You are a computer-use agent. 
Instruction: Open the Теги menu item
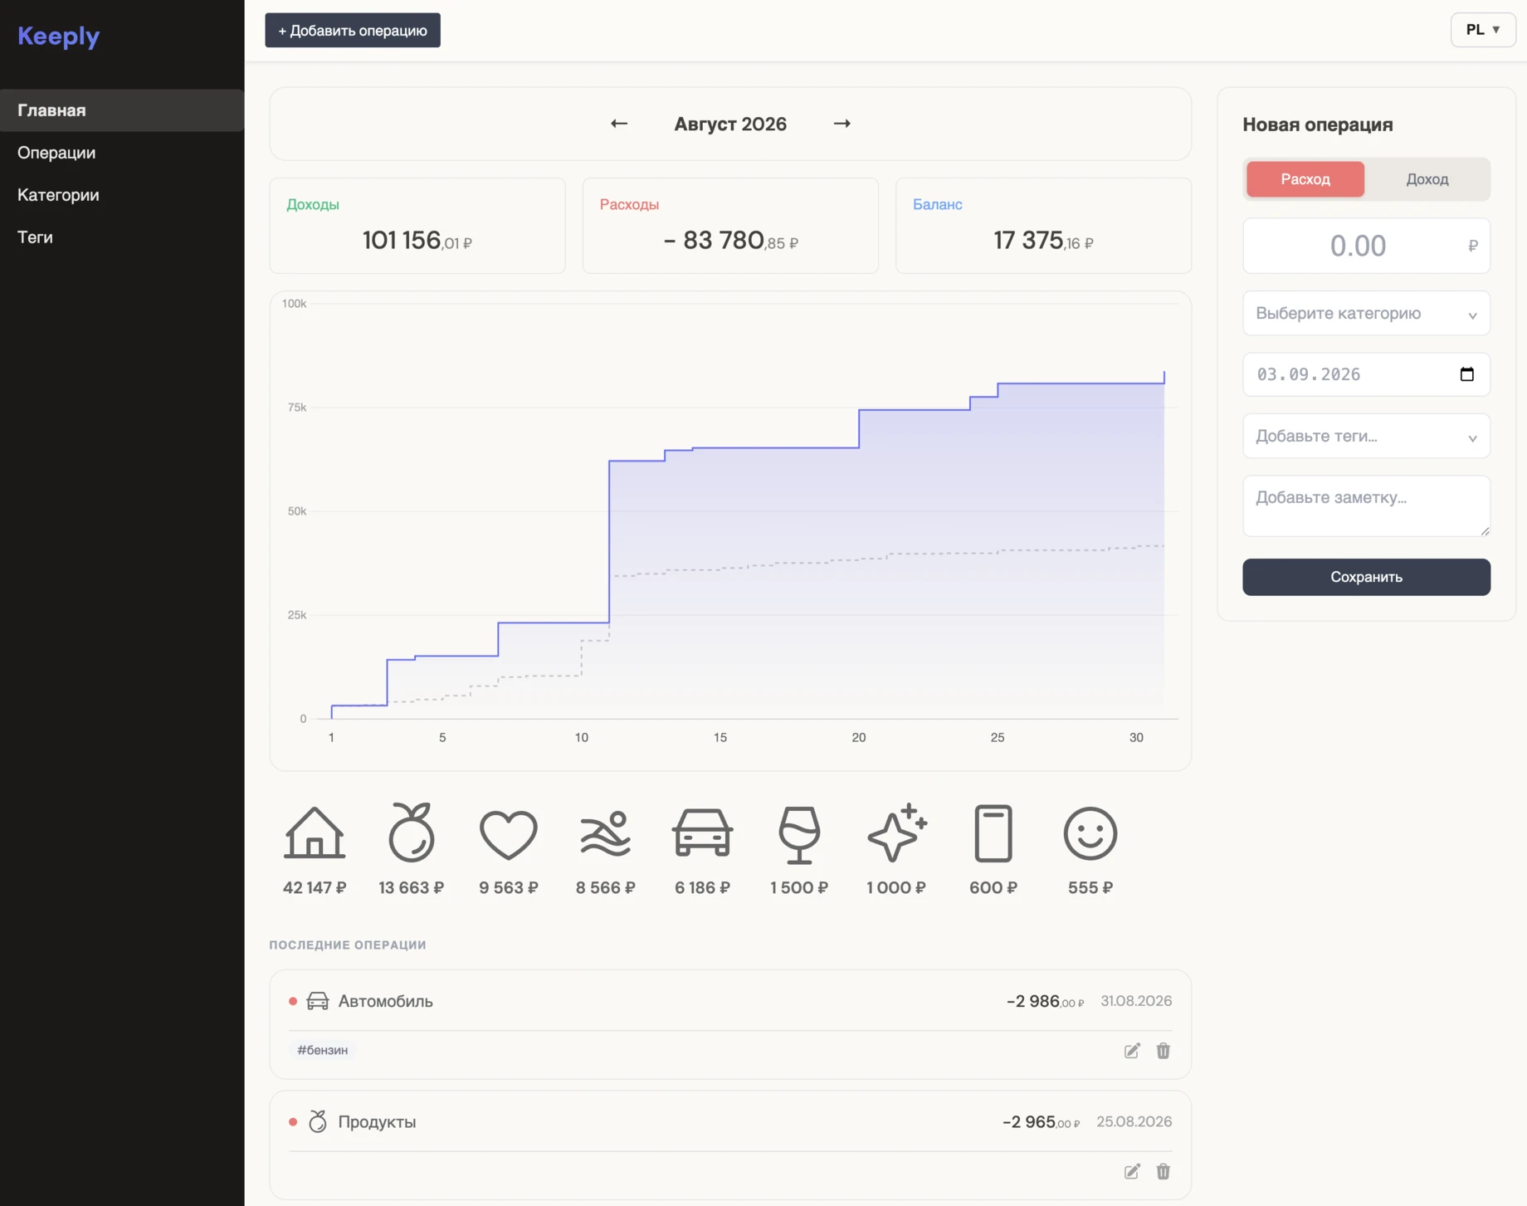[122, 237]
